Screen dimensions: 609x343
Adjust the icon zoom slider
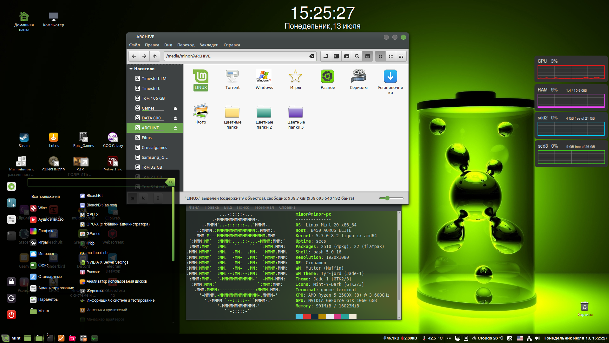point(387,198)
